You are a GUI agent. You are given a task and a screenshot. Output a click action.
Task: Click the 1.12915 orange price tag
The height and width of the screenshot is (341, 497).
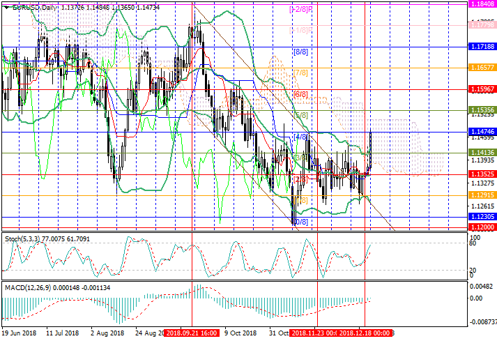click(x=482, y=196)
